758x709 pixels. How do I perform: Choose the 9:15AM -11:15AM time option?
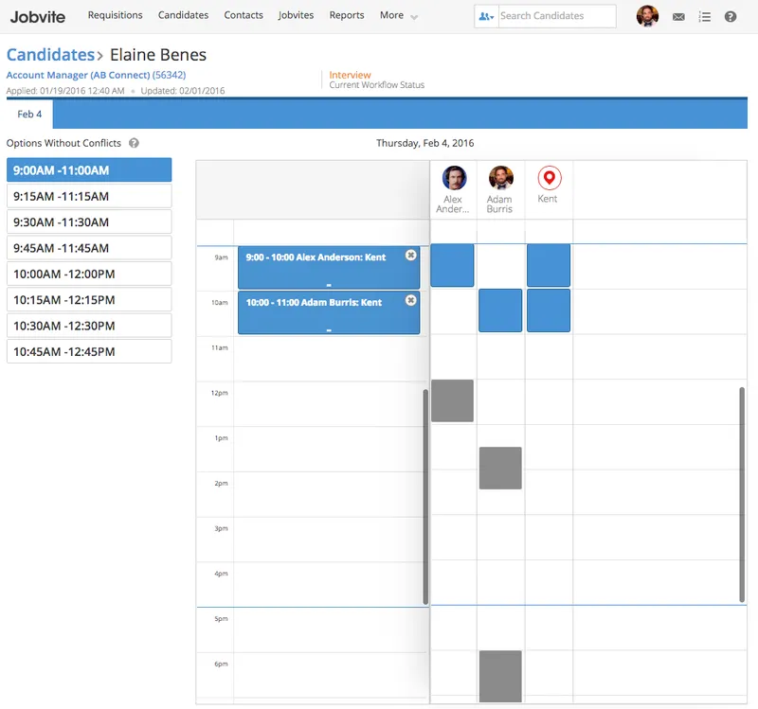click(x=89, y=196)
